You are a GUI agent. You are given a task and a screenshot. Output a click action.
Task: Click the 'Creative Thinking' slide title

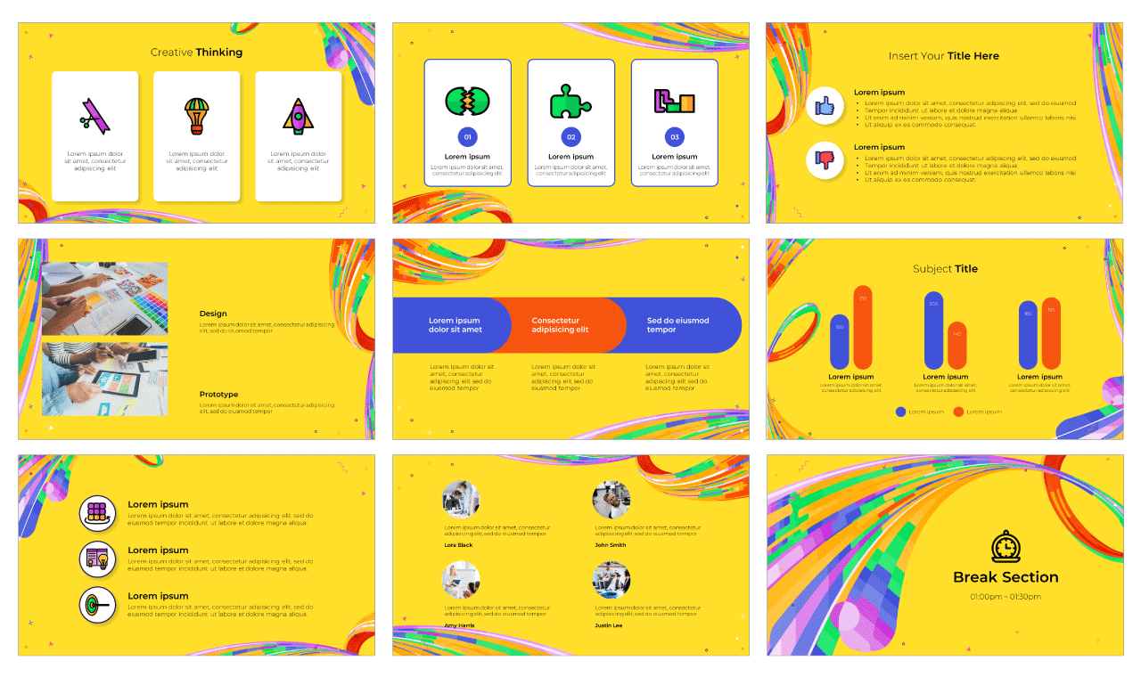coord(196,53)
